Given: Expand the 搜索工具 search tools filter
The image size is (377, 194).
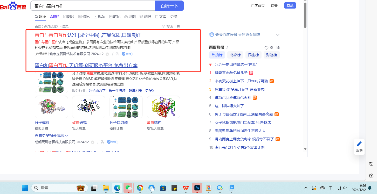Looking at the screenshot, I should point(171,26).
